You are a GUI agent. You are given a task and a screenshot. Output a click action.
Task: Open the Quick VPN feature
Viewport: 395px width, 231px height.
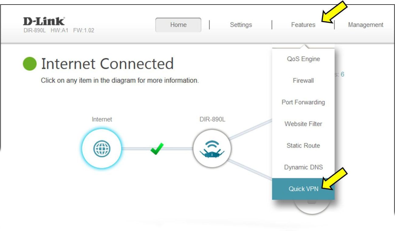pyautogui.click(x=303, y=189)
